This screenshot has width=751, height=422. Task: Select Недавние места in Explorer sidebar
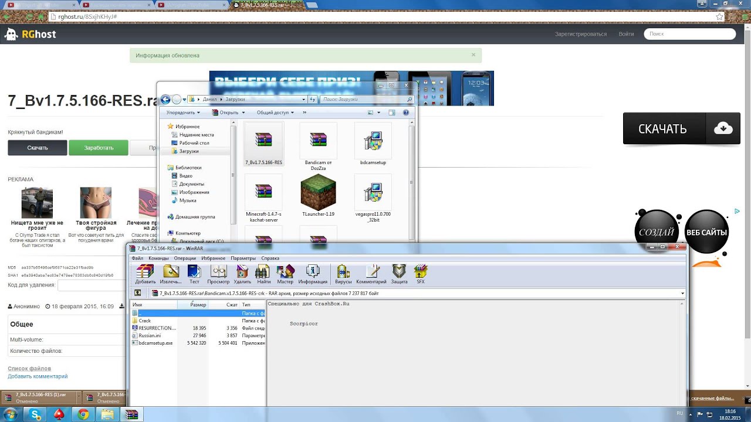point(197,135)
